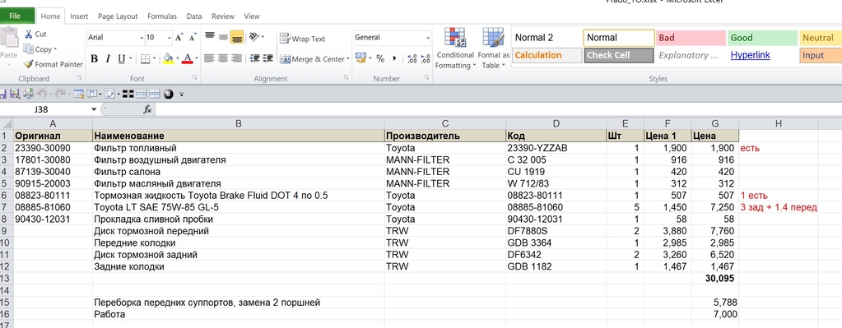842x328 pixels.
Task: Decrease font size with shrink icon
Action: point(193,38)
